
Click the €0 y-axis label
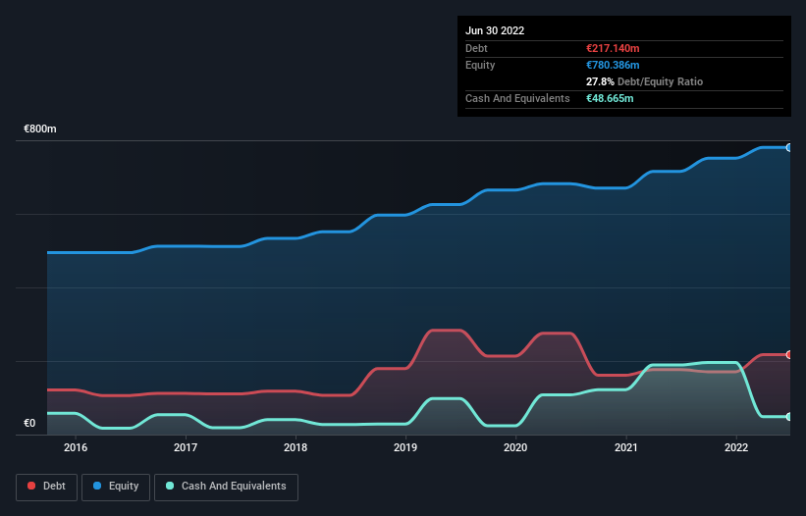tap(29, 424)
